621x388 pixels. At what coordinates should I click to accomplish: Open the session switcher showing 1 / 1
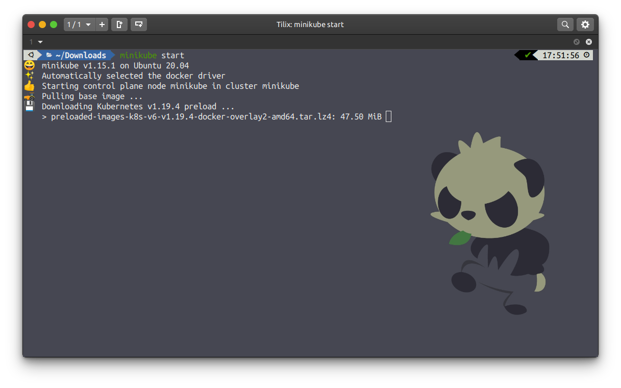tap(79, 25)
